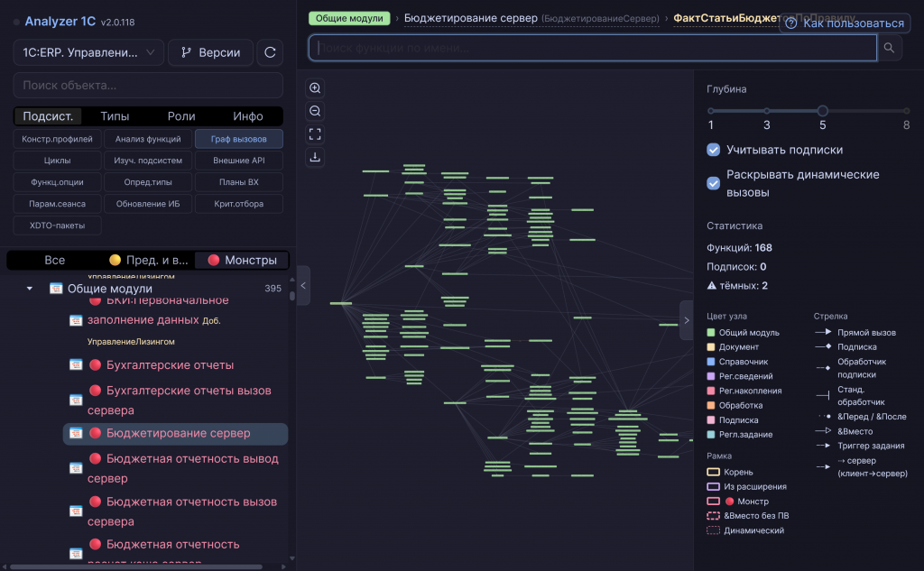Zoom out on the call graph
The height and width of the screenshot is (571, 924).
coord(315,111)
